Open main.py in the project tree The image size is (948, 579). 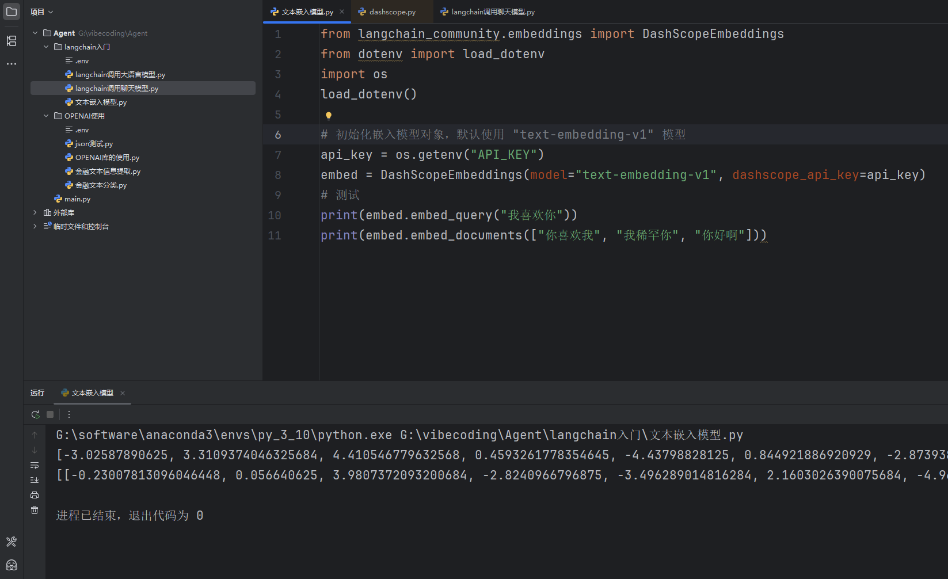tap(77, 199)
